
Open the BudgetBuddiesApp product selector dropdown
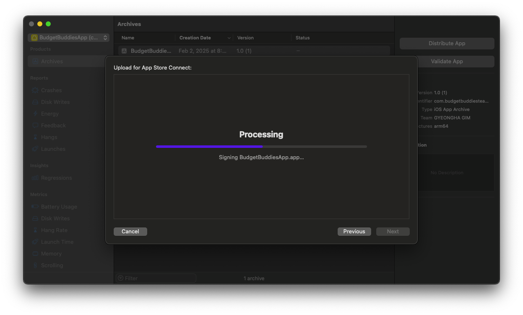tap(69, 38)
